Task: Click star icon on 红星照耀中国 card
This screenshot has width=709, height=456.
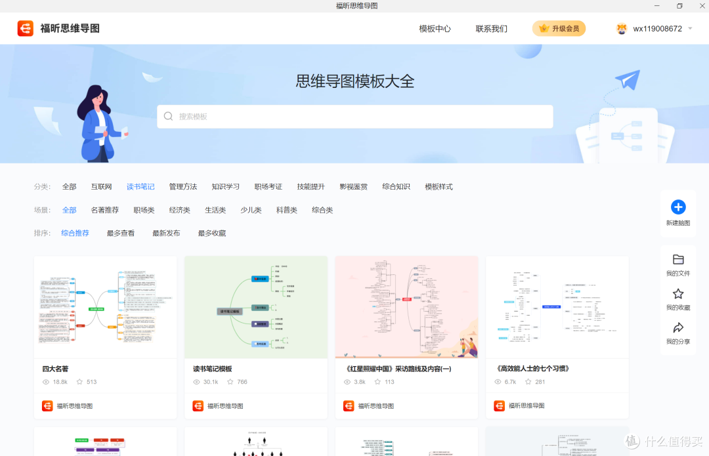Action: [377, 382]
